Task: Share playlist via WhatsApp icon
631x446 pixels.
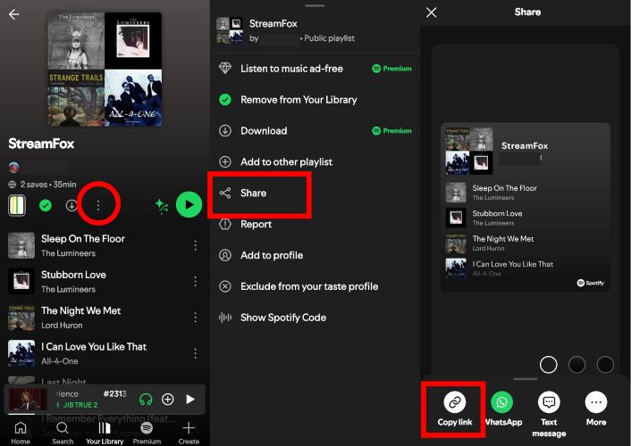Action: coord(502,403)
